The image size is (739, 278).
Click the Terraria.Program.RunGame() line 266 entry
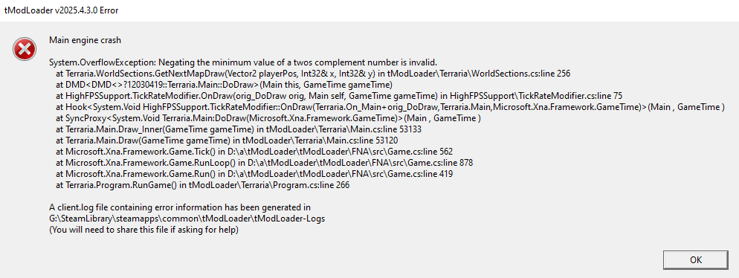[x=203, y=185]
